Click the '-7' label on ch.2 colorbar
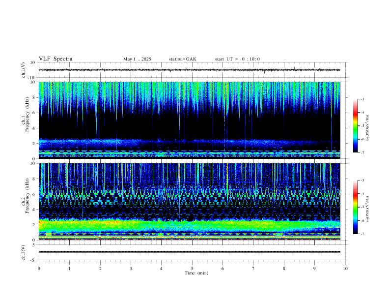Screen dimensions: 389x301 coord(362,234)
